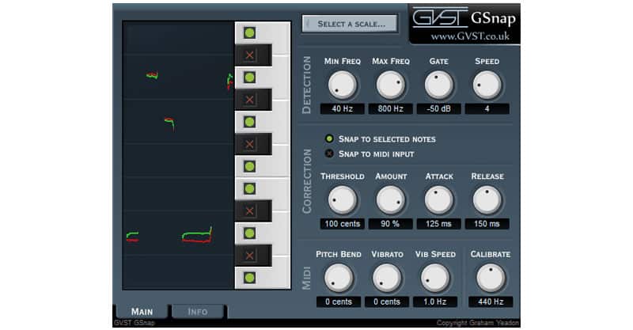Click the Gate knob
The height and width of the screenshot is (330, 633).
tap(439, 85)
